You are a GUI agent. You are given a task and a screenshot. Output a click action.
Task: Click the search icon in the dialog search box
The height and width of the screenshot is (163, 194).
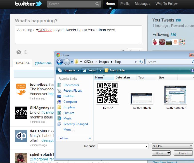[193, 62]
